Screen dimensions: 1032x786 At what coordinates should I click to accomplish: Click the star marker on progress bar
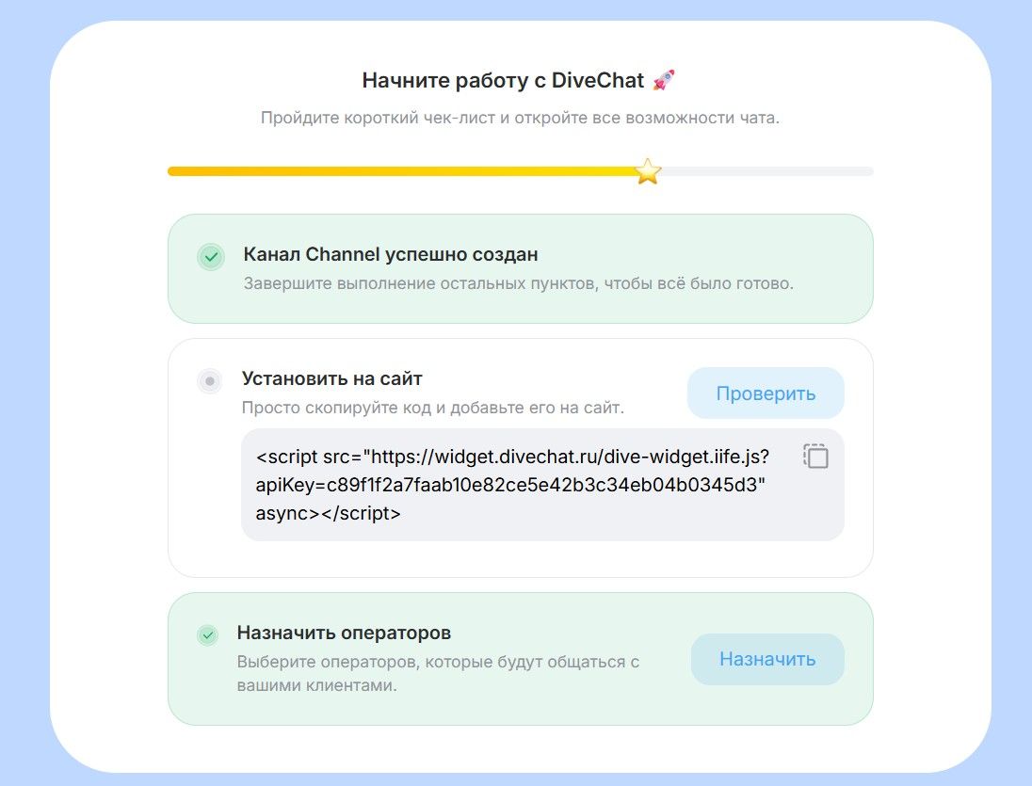click(648, 171)
